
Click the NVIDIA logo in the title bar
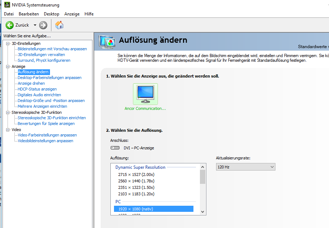click(x=7, y=5)
